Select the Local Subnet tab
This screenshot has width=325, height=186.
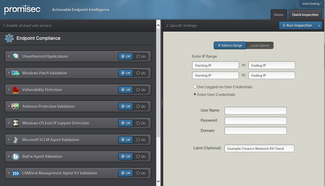point(260,45)
